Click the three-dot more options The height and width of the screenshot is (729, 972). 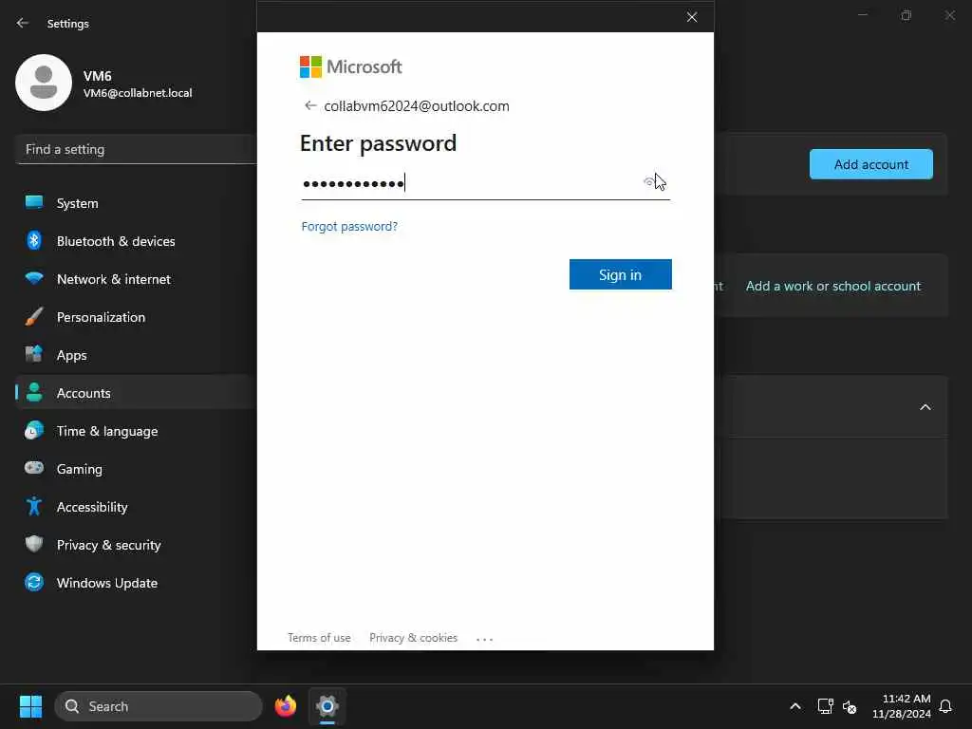(x=484, y=639)
